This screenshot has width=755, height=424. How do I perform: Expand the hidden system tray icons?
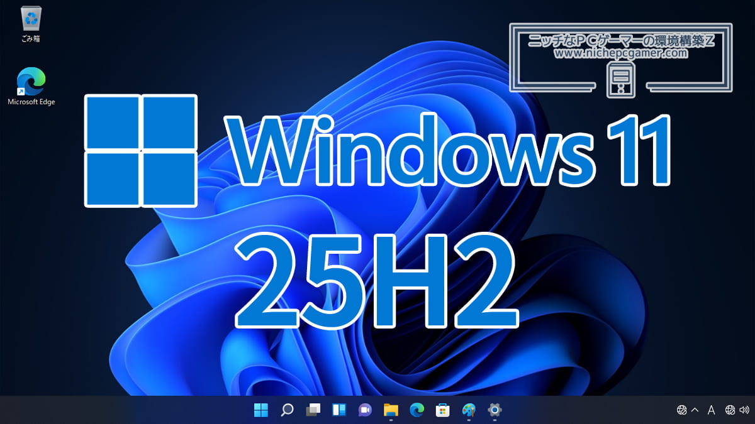[x=694, y=411]
